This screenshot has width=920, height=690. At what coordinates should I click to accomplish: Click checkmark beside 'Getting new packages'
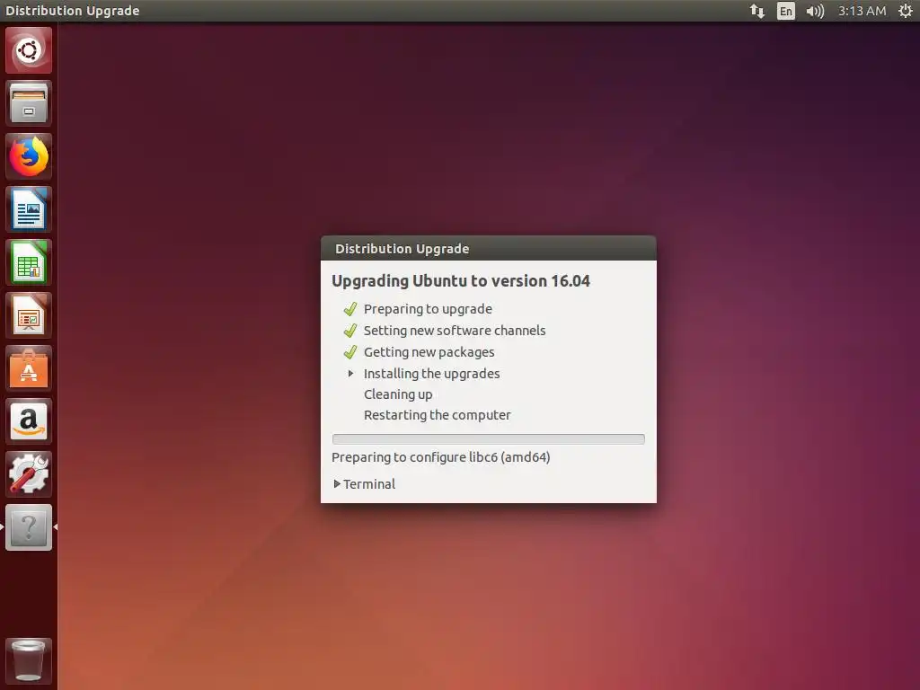(350, 352)
